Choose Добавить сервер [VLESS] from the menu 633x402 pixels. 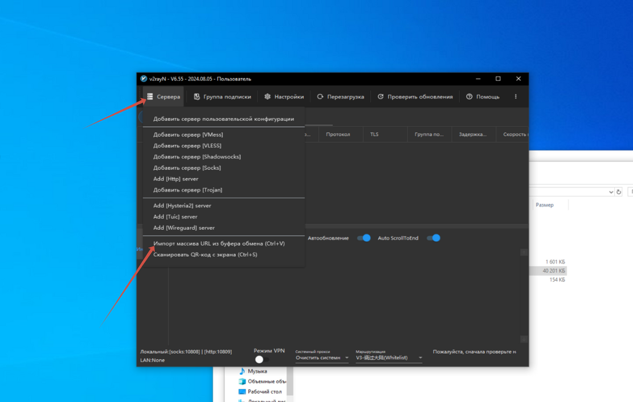(187, 146)
